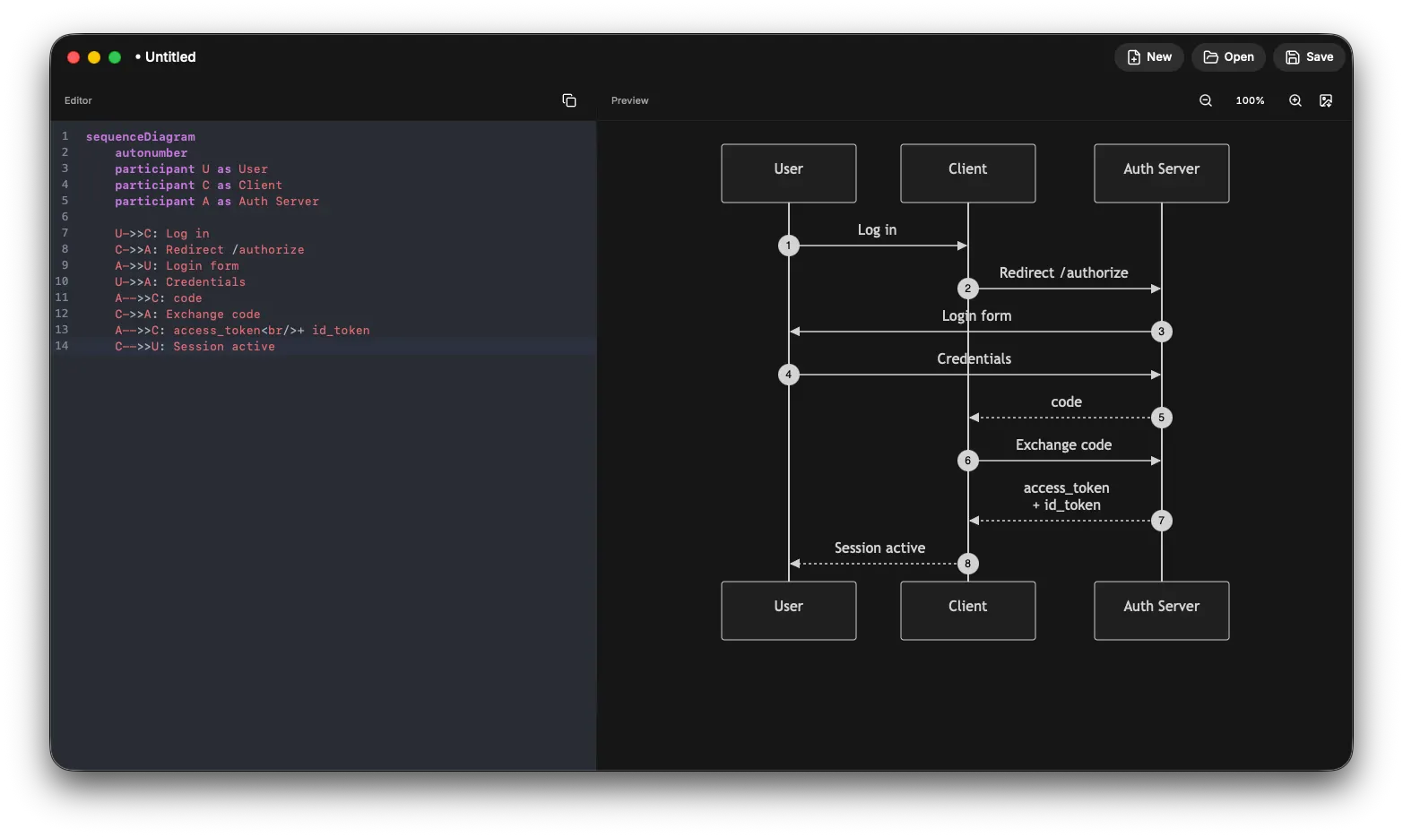Copy editor contents with the copy icon
The image size is (1403, 837).
click(568, 100)
